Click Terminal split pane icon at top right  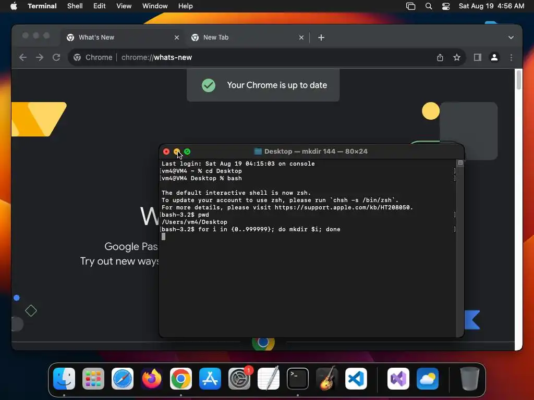pos(460,163)
